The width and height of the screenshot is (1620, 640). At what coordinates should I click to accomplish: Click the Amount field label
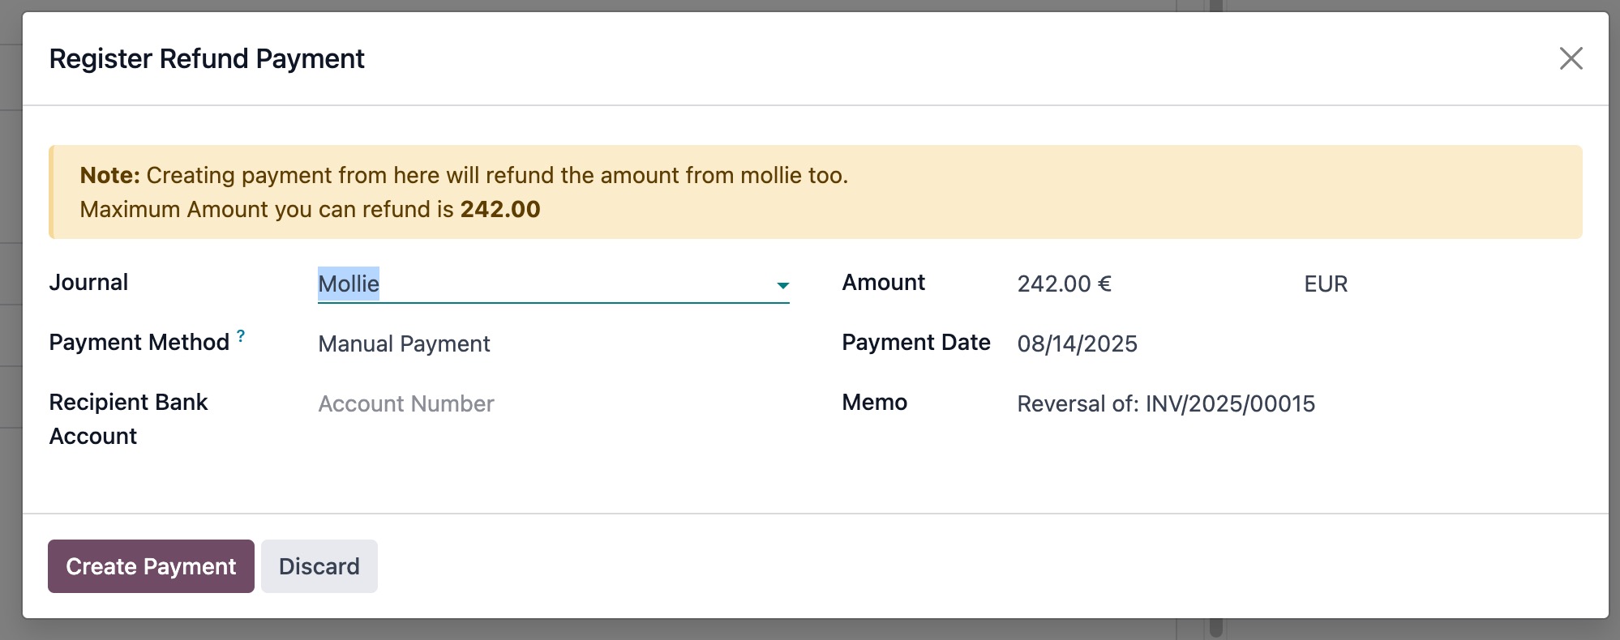coord(883,283)
